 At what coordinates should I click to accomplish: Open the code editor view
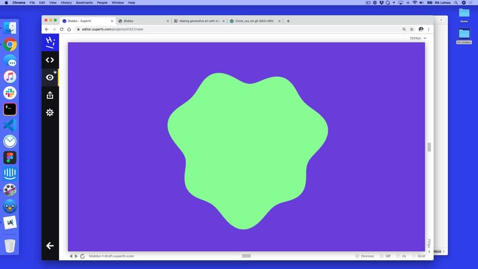click(x=50, y=60)
